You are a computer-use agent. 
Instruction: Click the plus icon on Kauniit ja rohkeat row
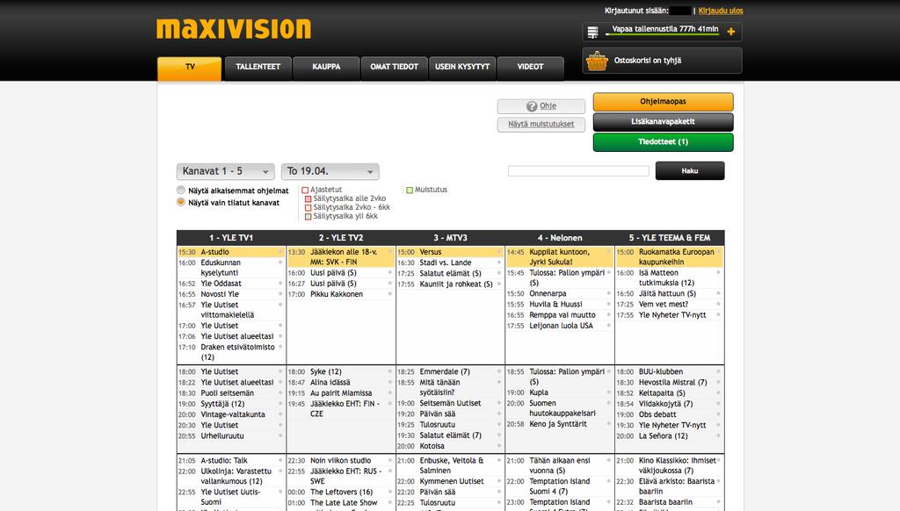click(x=499, y=284)
